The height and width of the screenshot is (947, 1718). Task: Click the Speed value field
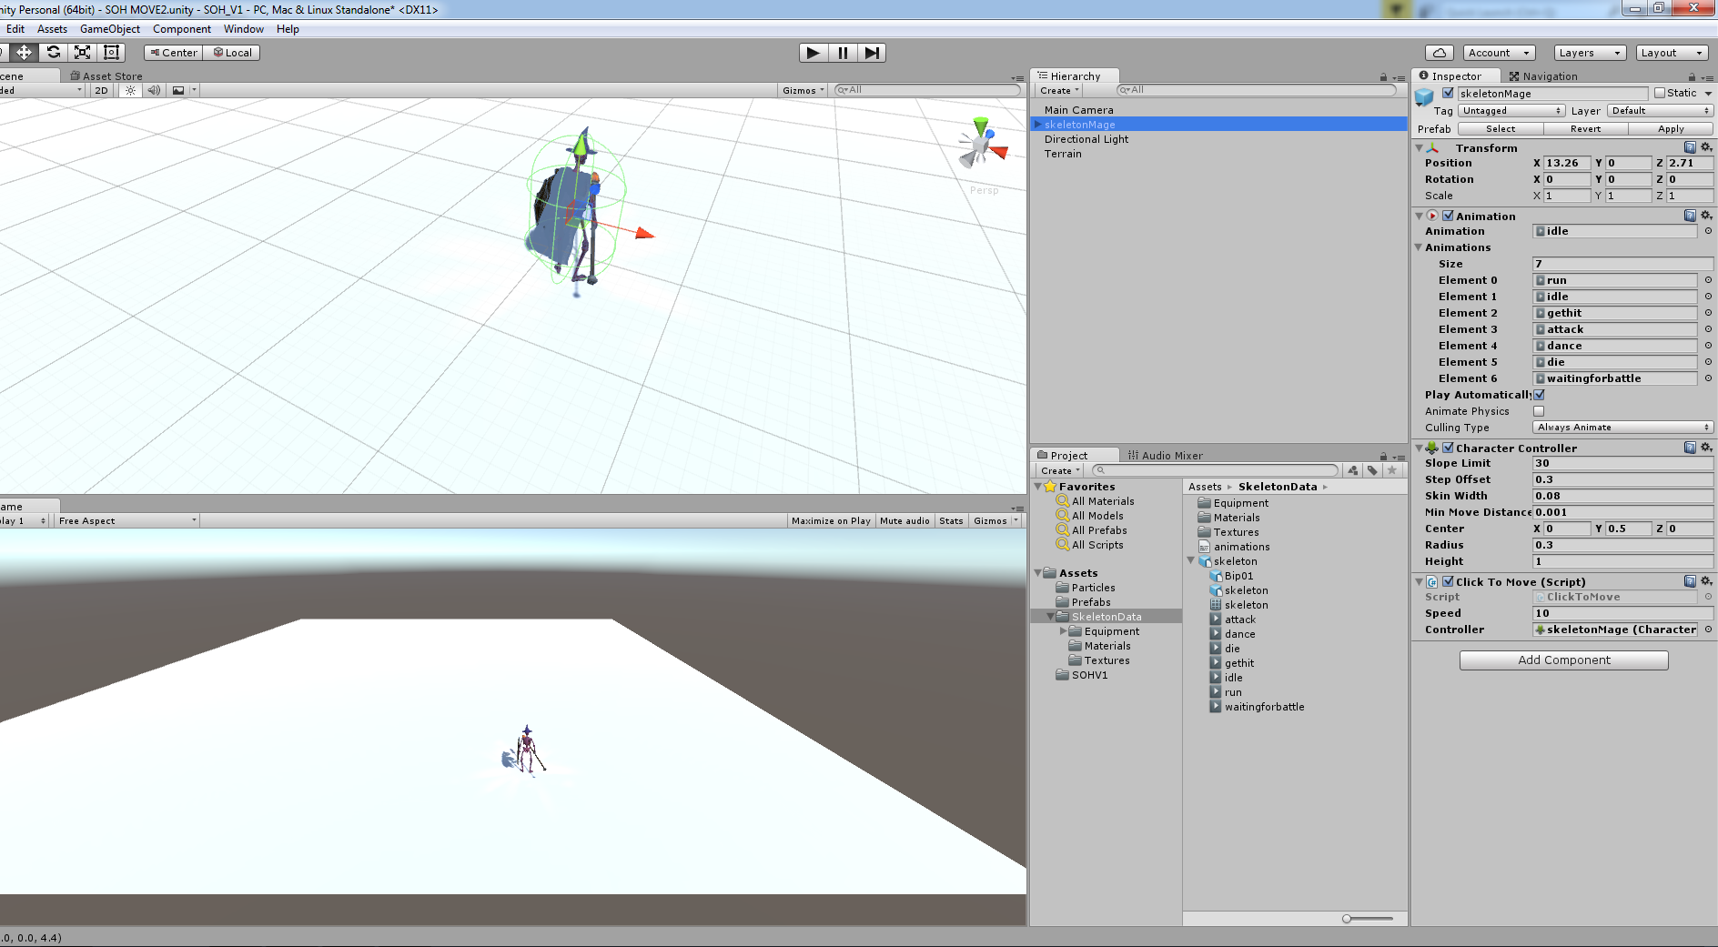pyautogui.click(x=1622, y=613)
